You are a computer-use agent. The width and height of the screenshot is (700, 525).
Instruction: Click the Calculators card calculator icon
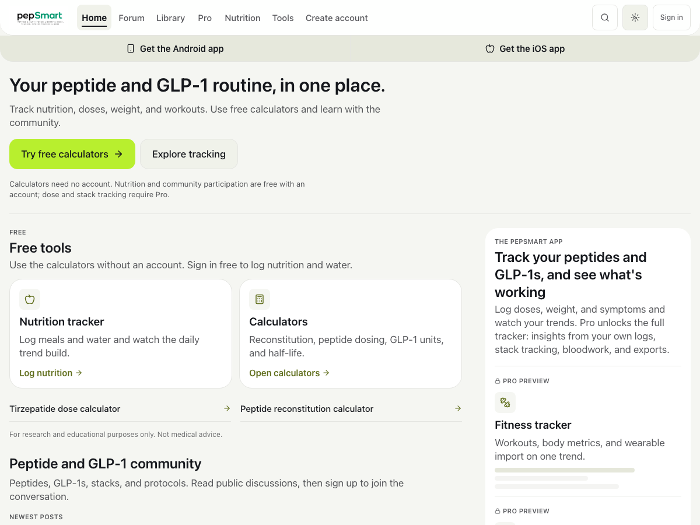point(260,299)
